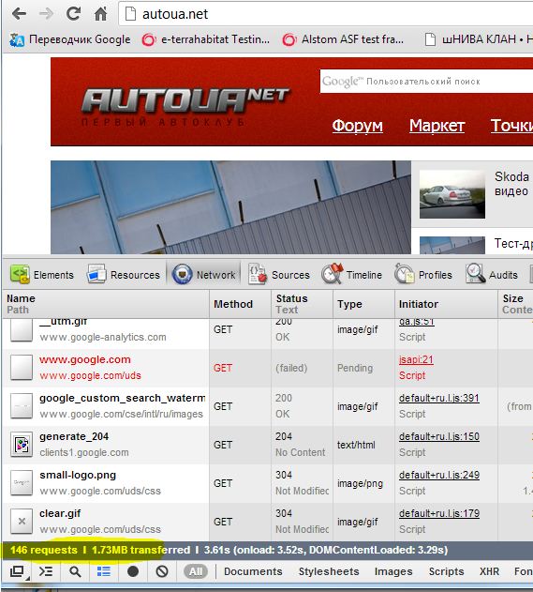The width and height of the screenshot is (533, 592).
Task: Open the Маркет site link
Action: (437, 126)
